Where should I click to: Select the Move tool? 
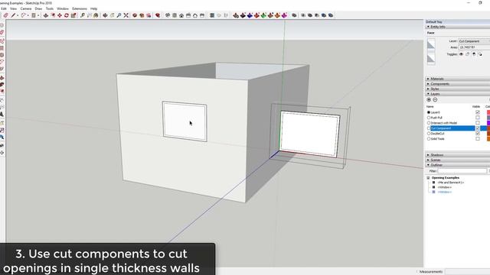(x=60, y=15)
